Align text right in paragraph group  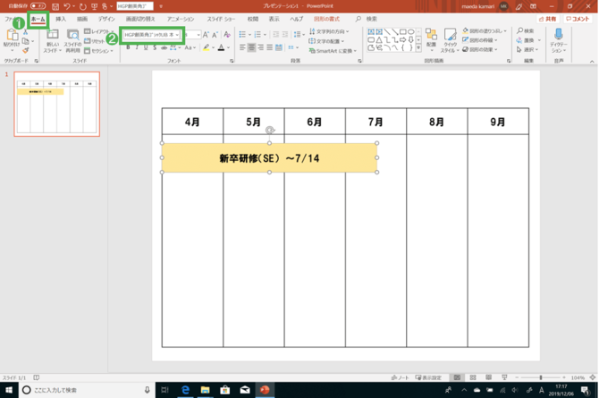coord(260,47)
